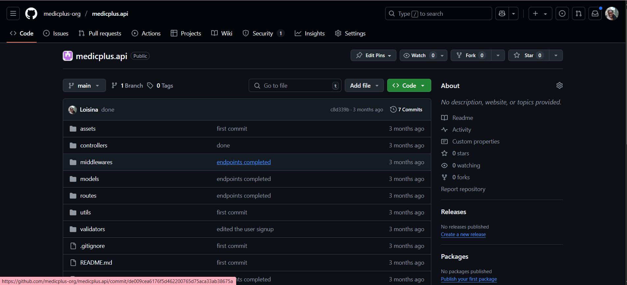627x285 pixels.
Task: Open the green Code dropdown
Action: (409, 85)
